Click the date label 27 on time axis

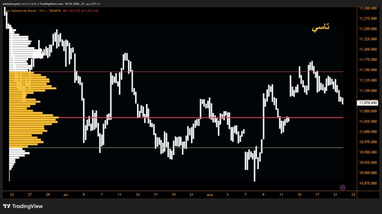click(x=30, y=194)
